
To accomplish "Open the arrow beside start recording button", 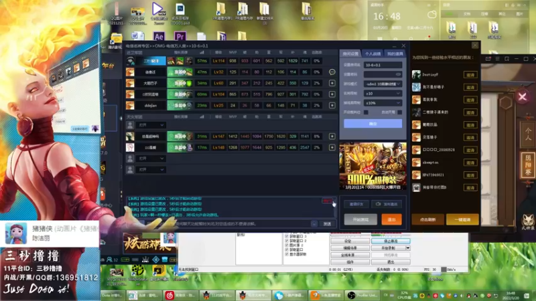I will pos(408,248).
